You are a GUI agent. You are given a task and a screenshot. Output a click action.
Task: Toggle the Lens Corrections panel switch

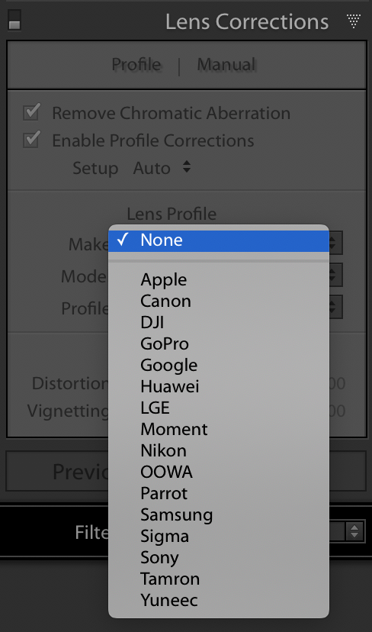(x=14, y=20)
